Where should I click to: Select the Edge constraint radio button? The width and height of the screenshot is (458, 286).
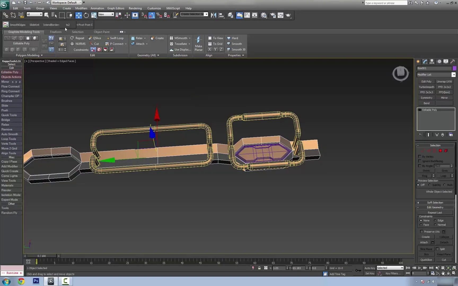coord(435,221)
